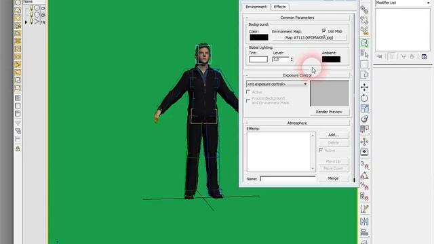Image resolution: width=434 pixels, height=244 pixels.
Task: Click the Atmosphere Name input field
Action: tap(288, 179)
